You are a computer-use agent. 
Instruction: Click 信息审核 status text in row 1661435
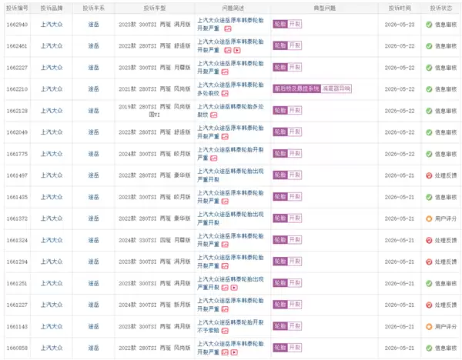pyautogui.click(x=446, y=197)
